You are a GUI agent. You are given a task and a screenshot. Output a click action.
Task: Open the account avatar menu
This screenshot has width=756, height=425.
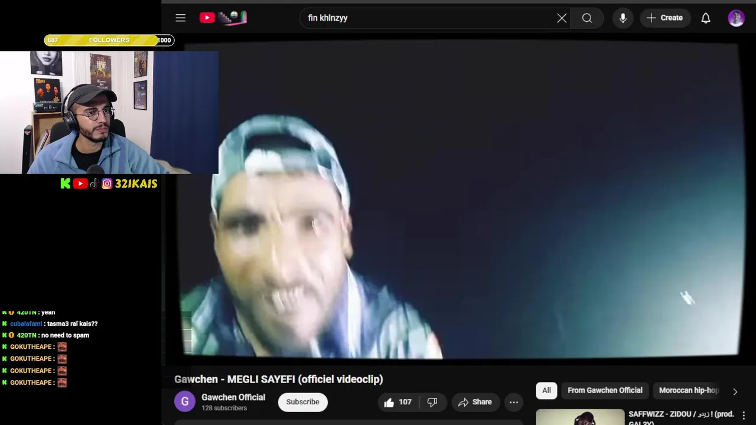pyautogui.click(x=736, y=18)
